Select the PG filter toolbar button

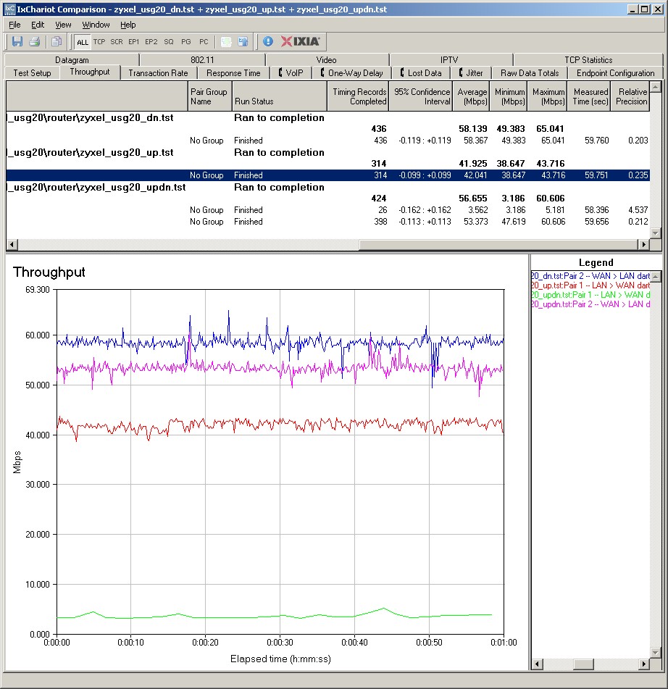186,42
